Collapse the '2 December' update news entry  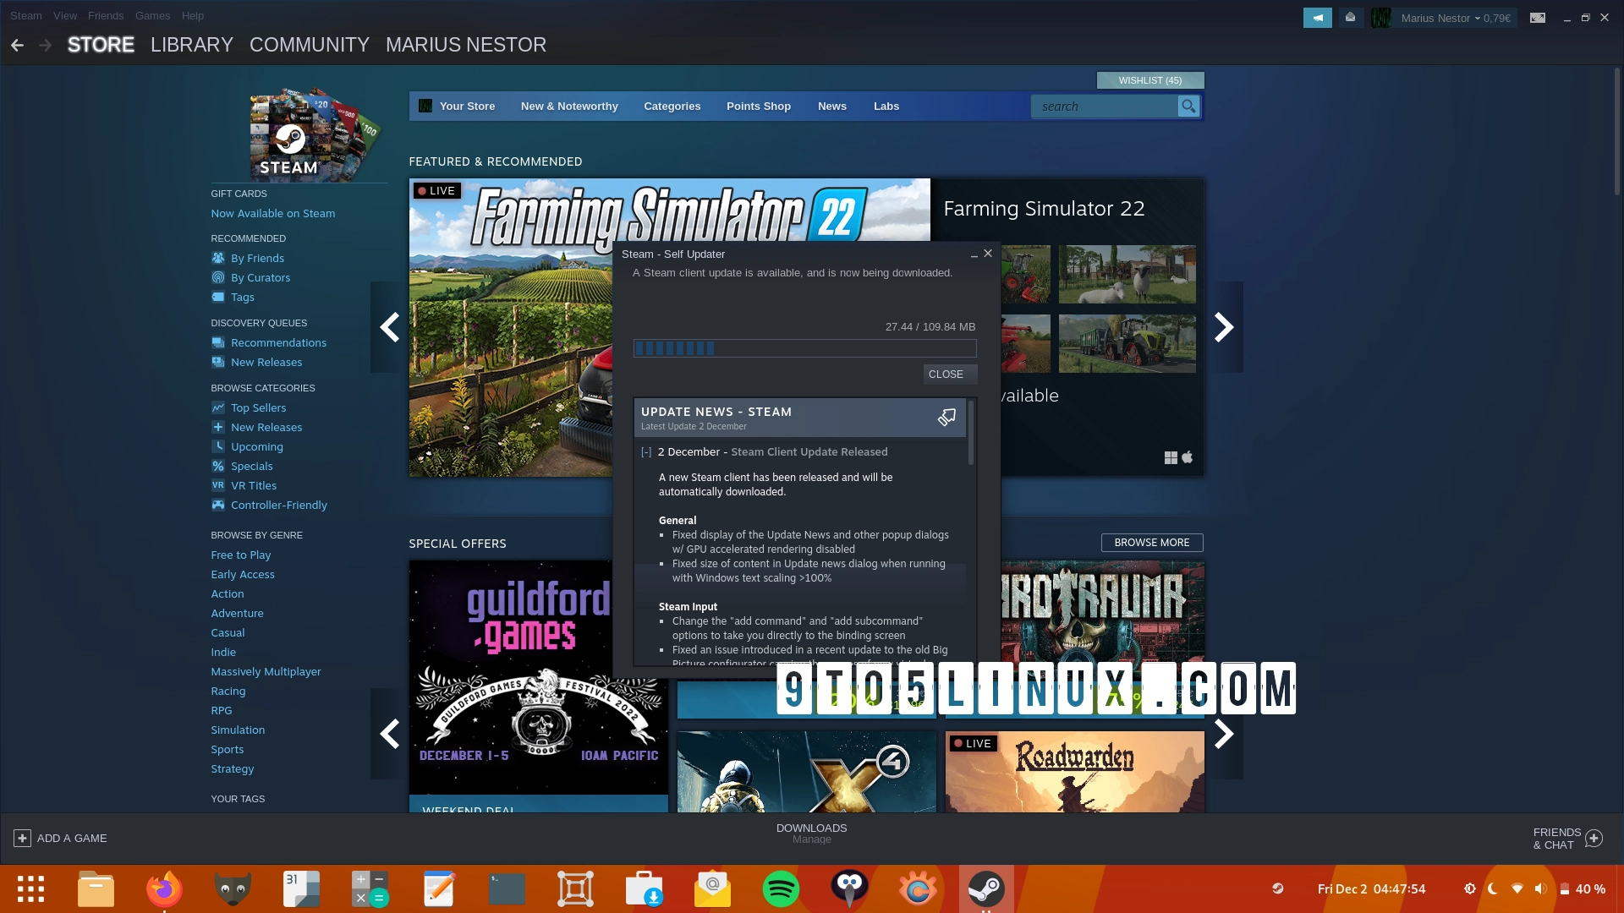tap(645, 452)
